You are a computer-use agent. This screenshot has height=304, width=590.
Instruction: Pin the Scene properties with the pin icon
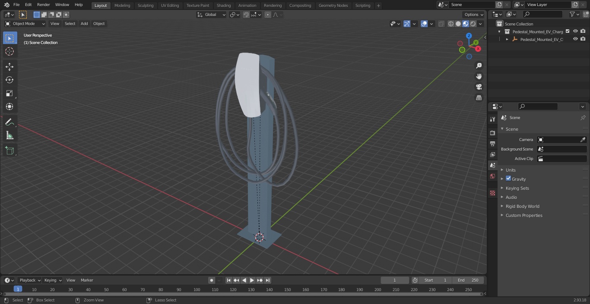pos(583,118)
